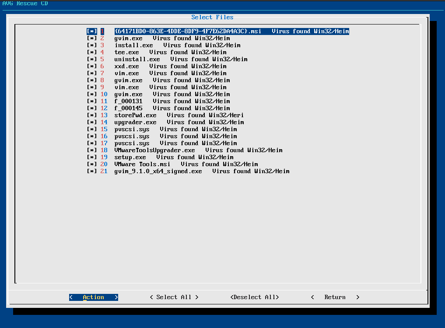The image size is (445, 328).
Task: Uncheck the checkbox on row 2 gvim.exe
Action: click(91, 38)
